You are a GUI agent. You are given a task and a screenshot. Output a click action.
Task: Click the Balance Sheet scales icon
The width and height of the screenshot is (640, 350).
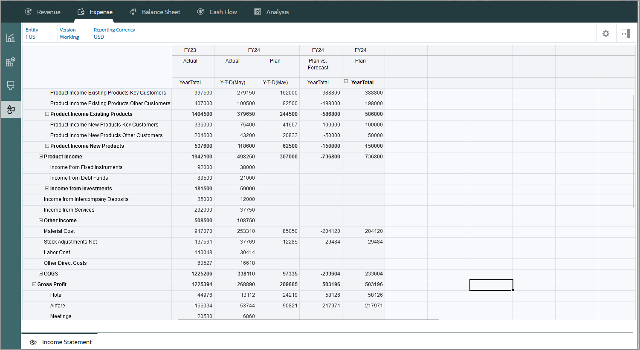point(133,12)
